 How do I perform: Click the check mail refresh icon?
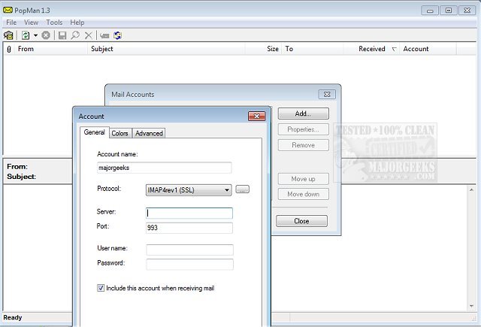[x=26, y=35]
